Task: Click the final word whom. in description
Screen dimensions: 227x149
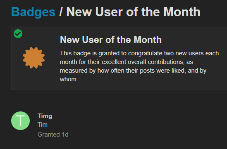Action: tap(69, 79)
